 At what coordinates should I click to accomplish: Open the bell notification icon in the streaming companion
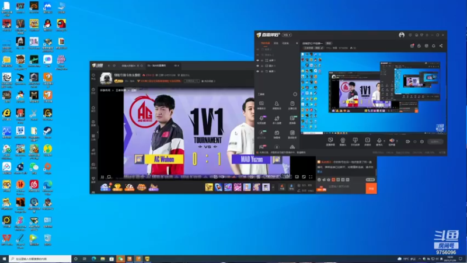point(434,46)
